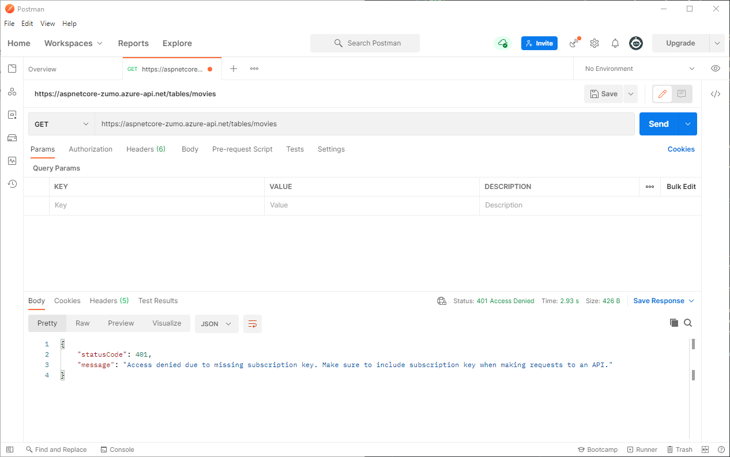
Task: Switch to the Overview tab
Action: click(73, 69)
